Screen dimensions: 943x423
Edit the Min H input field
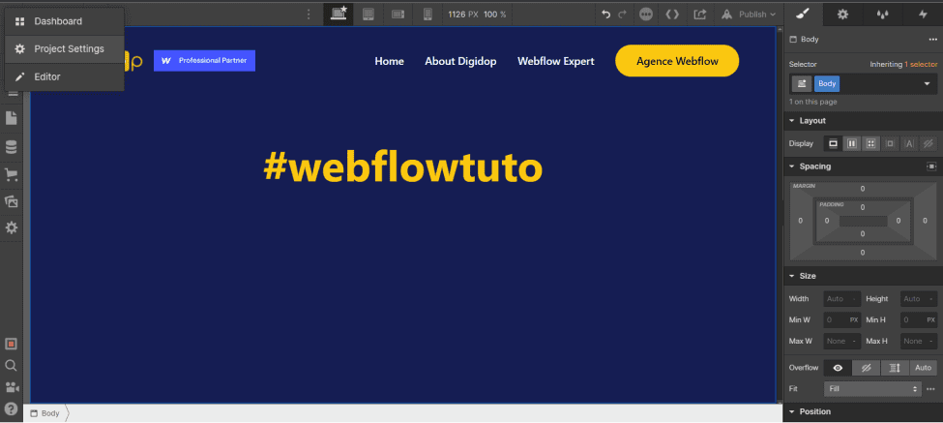click(919, 320)
